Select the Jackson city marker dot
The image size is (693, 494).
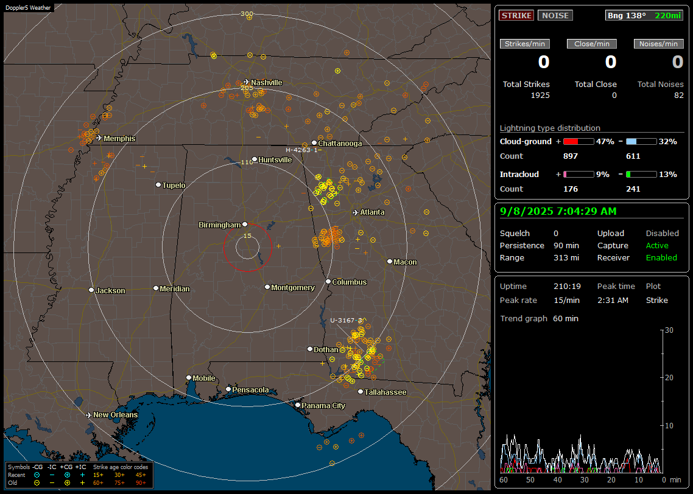point(91,290)
